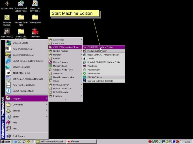Viewport: 193px width, 144px height.
Task: Choose Microsoft Excel from Programs list
Action: [60, 66]
